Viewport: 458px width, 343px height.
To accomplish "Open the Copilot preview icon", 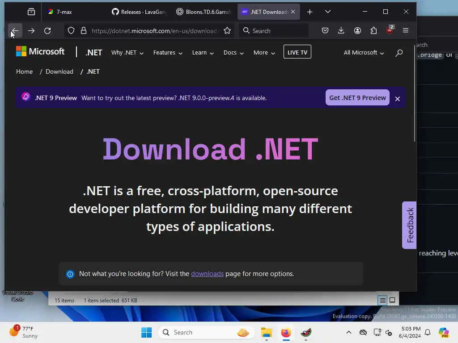I will click(x=444, y=332).
